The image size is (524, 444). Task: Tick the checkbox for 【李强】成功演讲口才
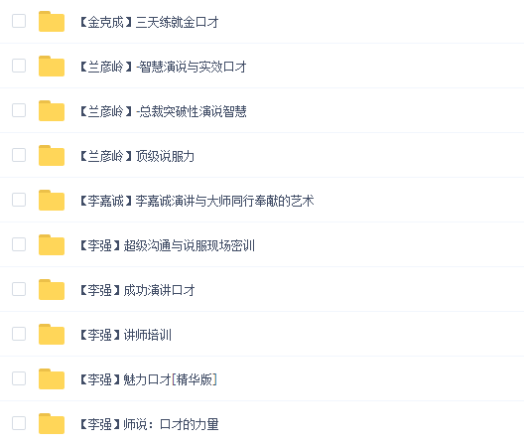pos(19,289)
